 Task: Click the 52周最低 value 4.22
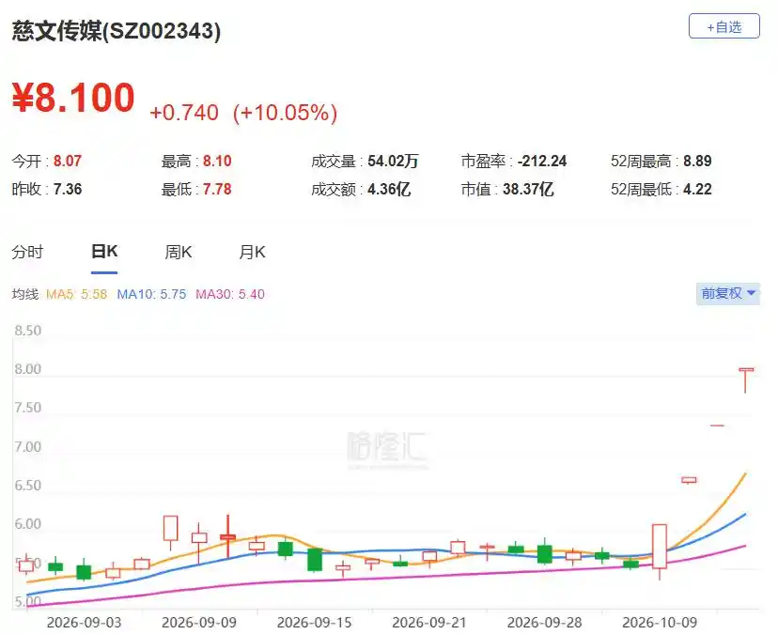coord(697,189)
